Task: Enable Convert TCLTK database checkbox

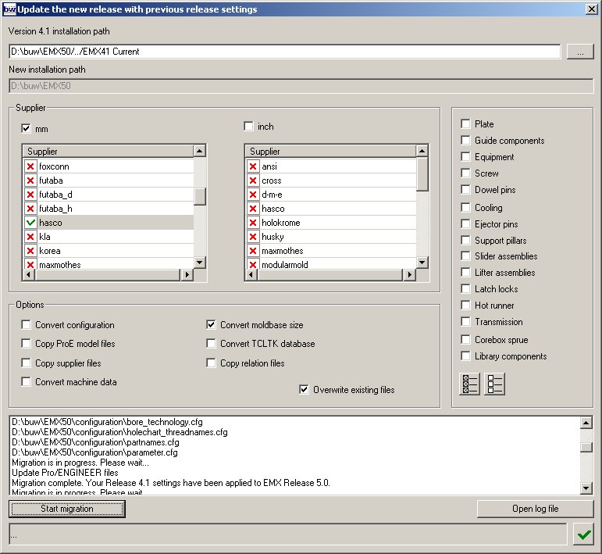Action: coord(211,343)
